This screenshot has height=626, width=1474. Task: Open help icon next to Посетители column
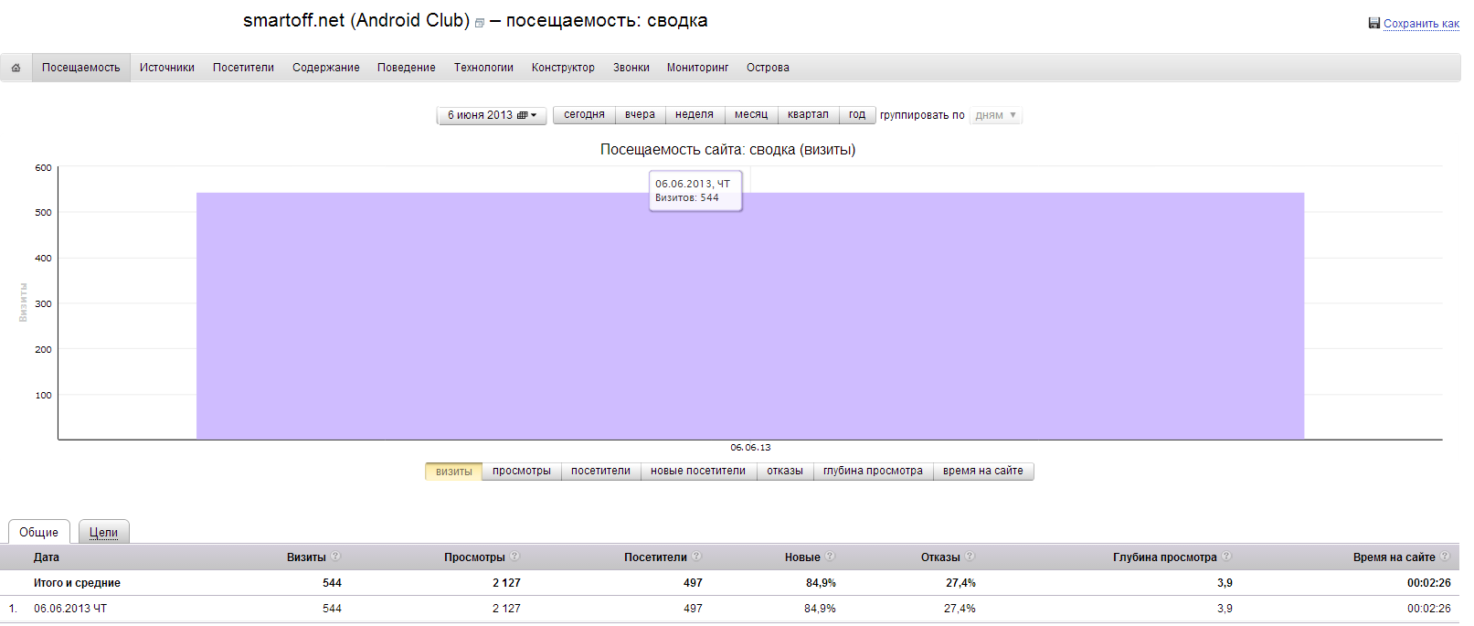[696, 557]
